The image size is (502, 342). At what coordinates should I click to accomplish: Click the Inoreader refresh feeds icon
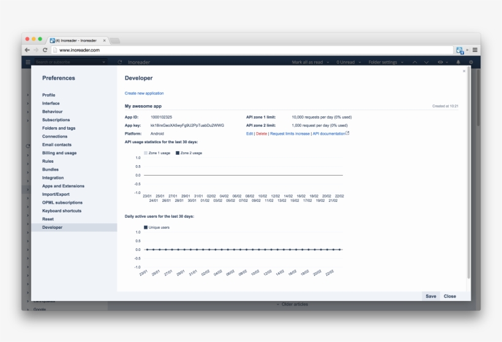click(x=120, y=62)
